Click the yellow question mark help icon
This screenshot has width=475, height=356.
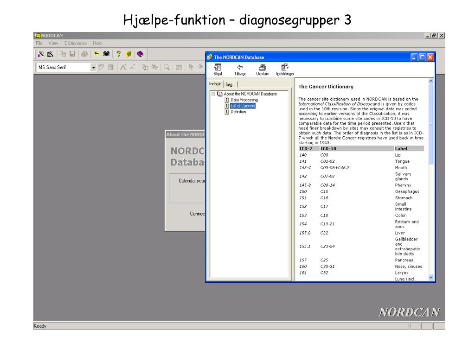click(118, 54)
